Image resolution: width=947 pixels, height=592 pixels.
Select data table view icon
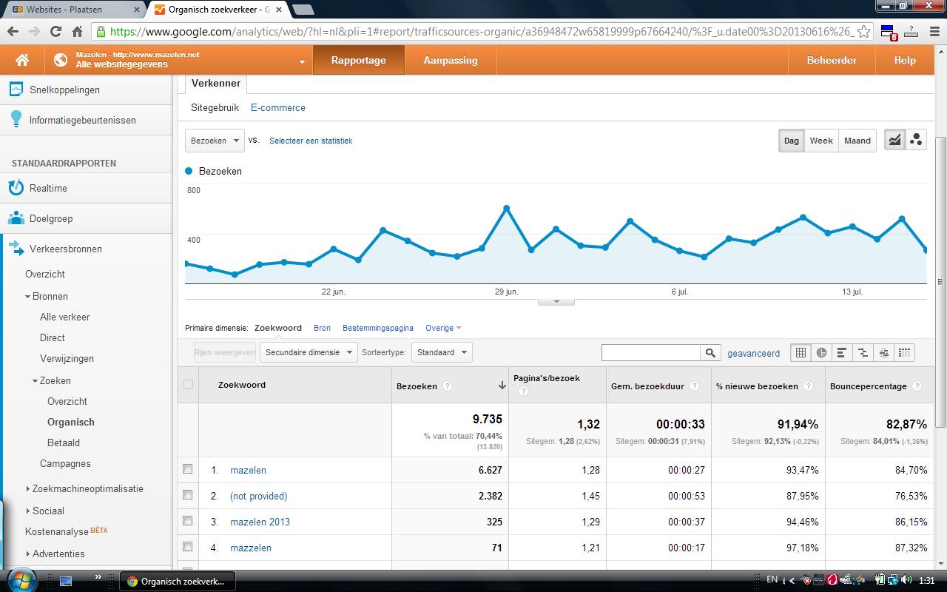click(x=801, y=353)
